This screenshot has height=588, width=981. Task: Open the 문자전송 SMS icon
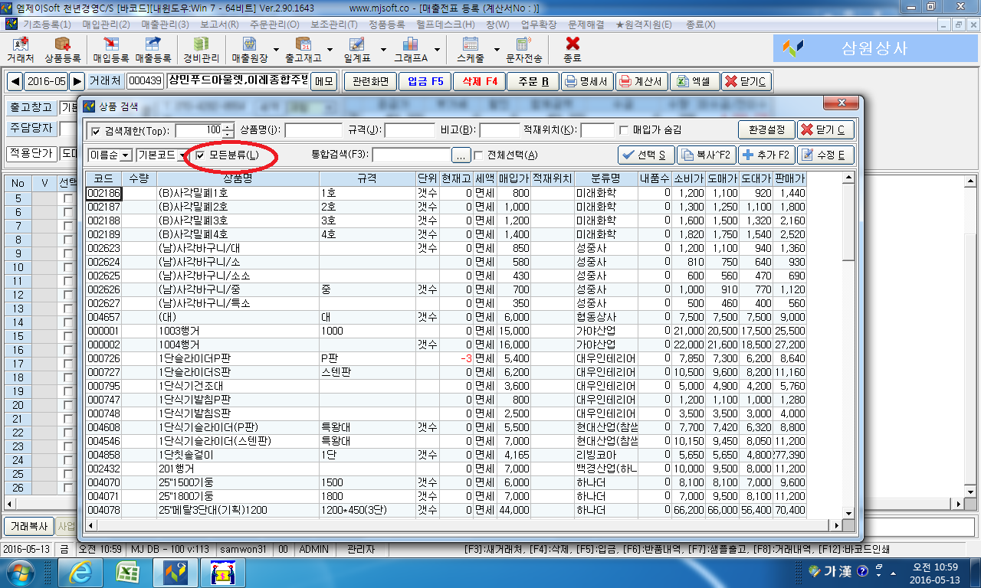524,50
